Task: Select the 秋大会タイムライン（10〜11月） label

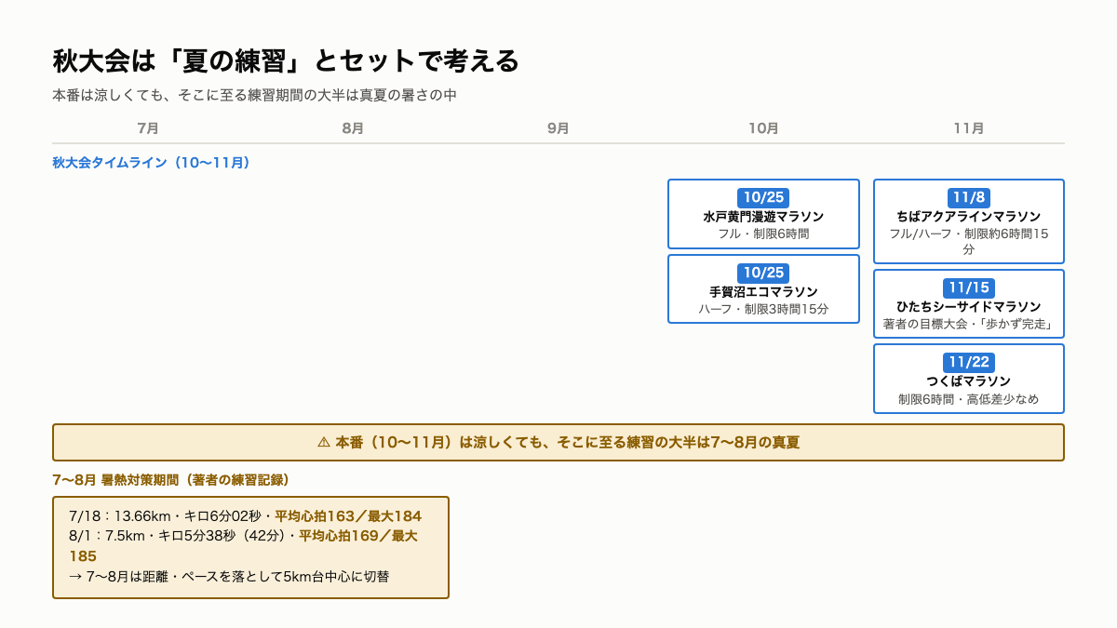Action: 151,163
